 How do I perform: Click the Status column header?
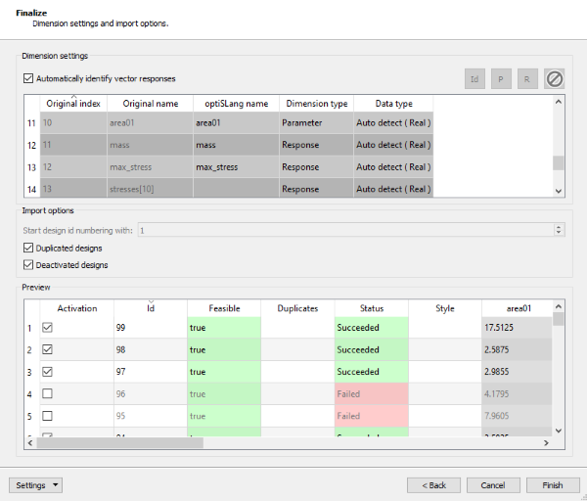pyautogui.click(x=372, y=308)
